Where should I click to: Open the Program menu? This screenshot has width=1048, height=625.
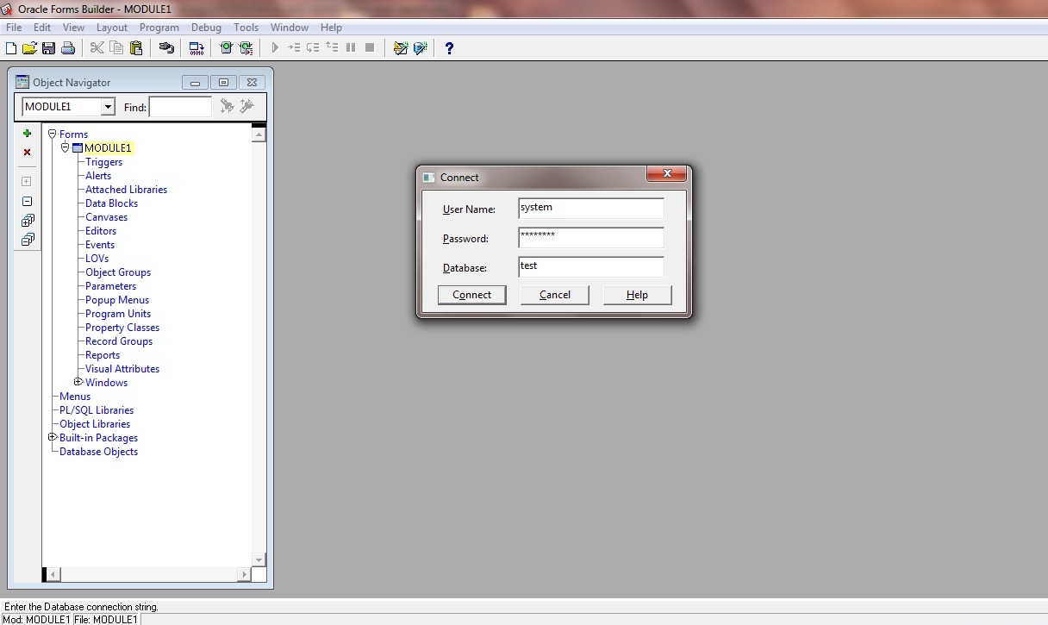[x=159, y=28]
